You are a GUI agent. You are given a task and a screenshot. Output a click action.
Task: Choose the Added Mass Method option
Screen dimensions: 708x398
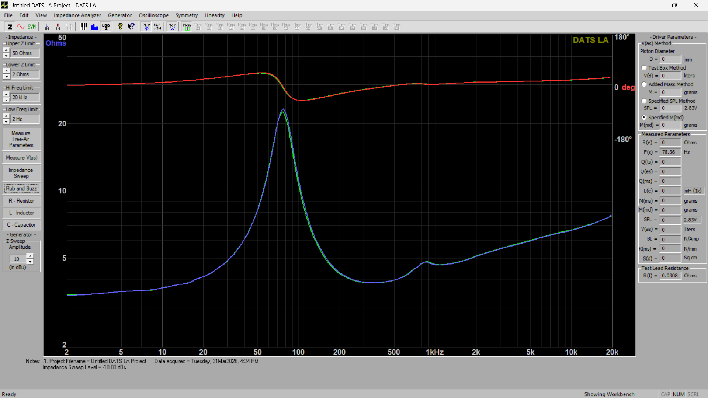coord(644,84)
